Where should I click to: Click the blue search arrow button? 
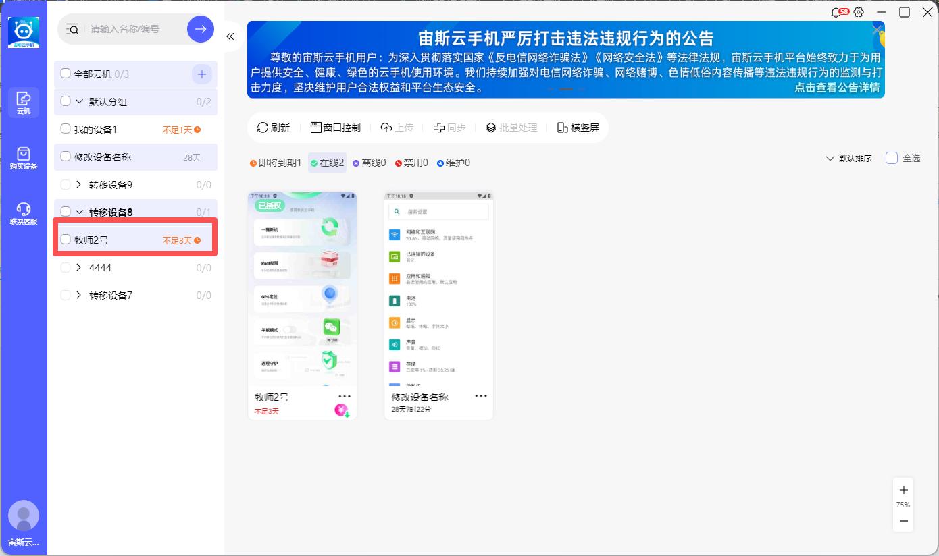[201, 29]
